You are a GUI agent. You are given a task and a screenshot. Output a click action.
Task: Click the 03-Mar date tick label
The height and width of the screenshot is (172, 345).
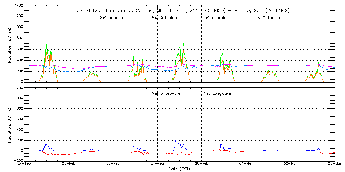tap(334, 164)
